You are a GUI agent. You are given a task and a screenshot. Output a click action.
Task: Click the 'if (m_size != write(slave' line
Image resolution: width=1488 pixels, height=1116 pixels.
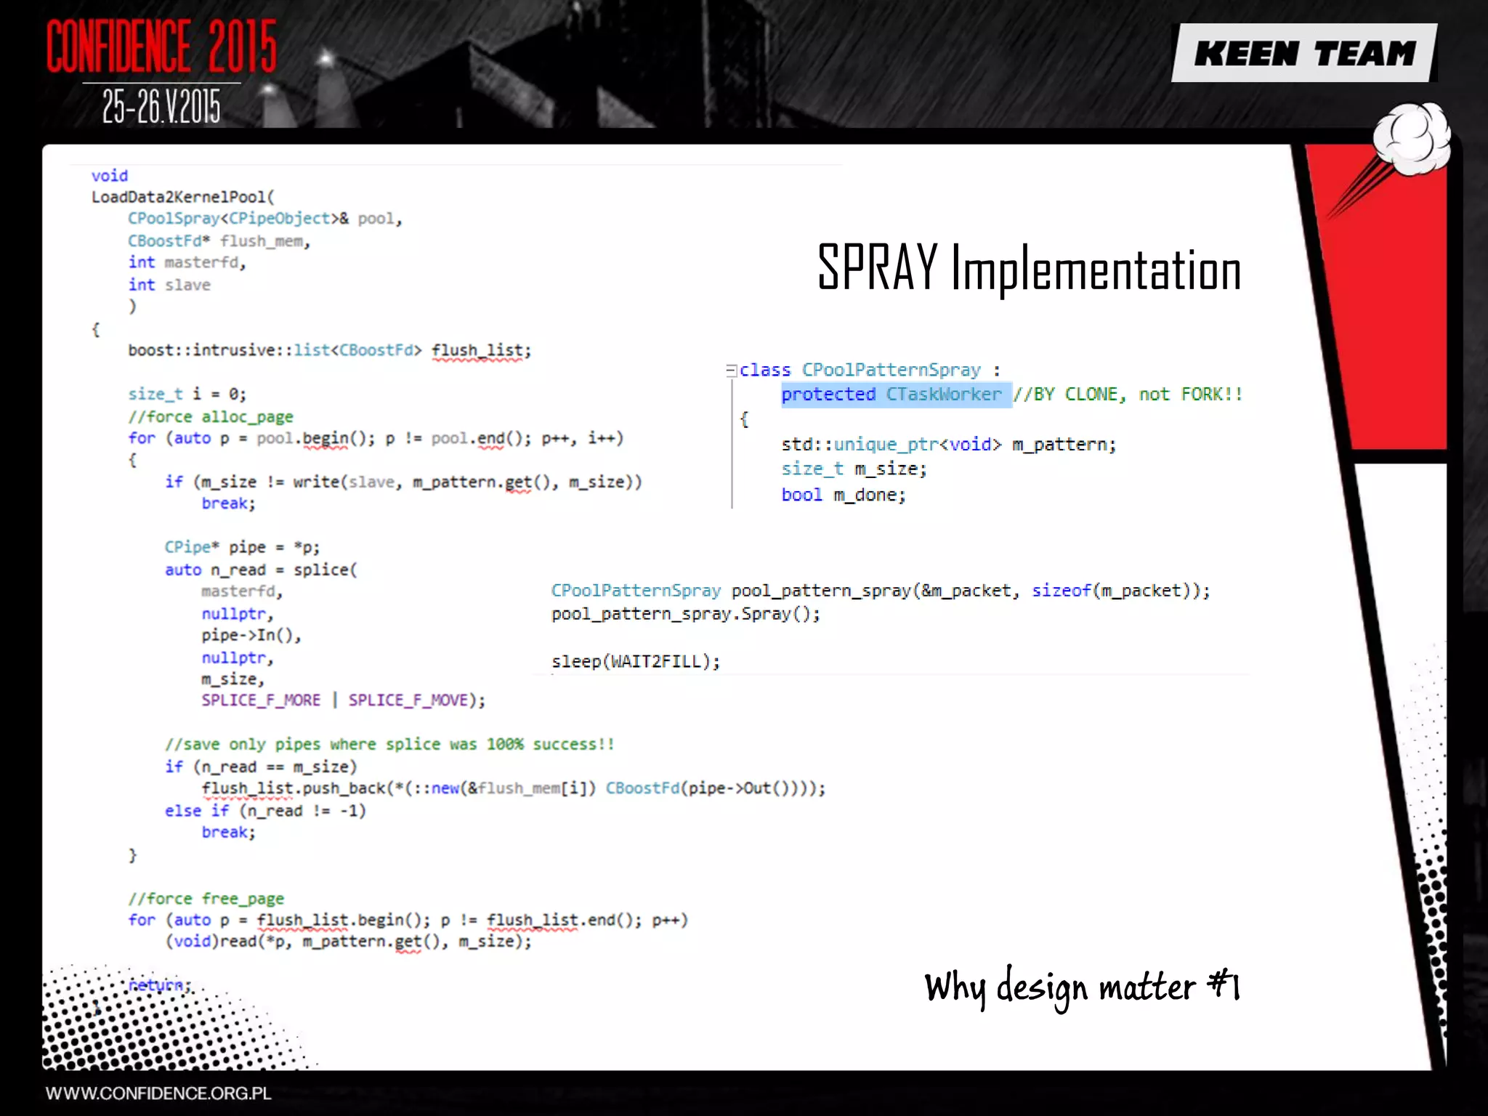pyautogui.click(x=403, y=482)
